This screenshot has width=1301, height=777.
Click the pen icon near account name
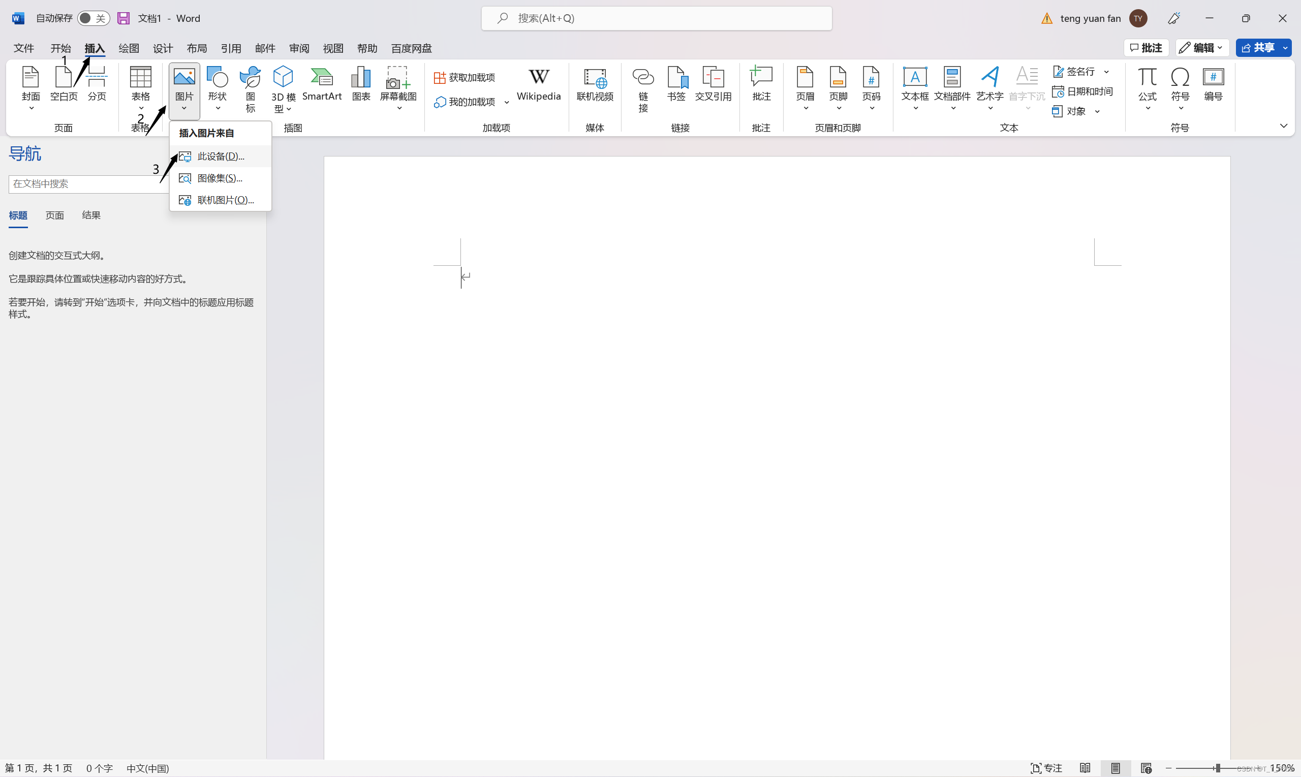point(1174,18)
